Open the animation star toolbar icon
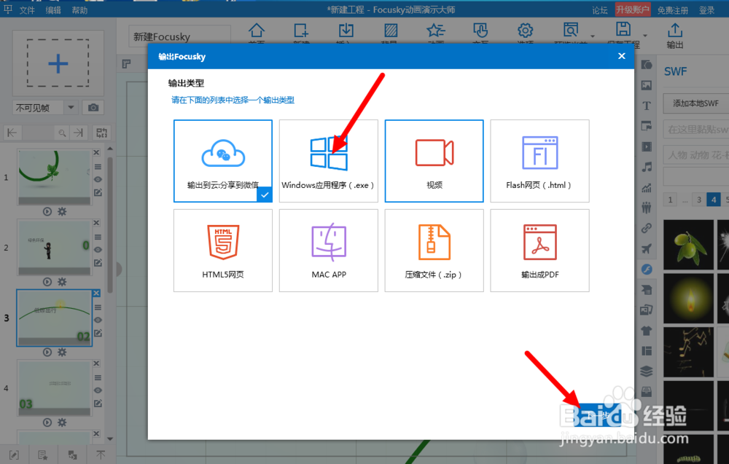 click(x=436, y=31)
